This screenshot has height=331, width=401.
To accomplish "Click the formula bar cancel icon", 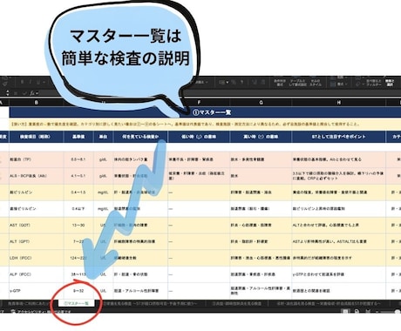I will pos(17,93).
